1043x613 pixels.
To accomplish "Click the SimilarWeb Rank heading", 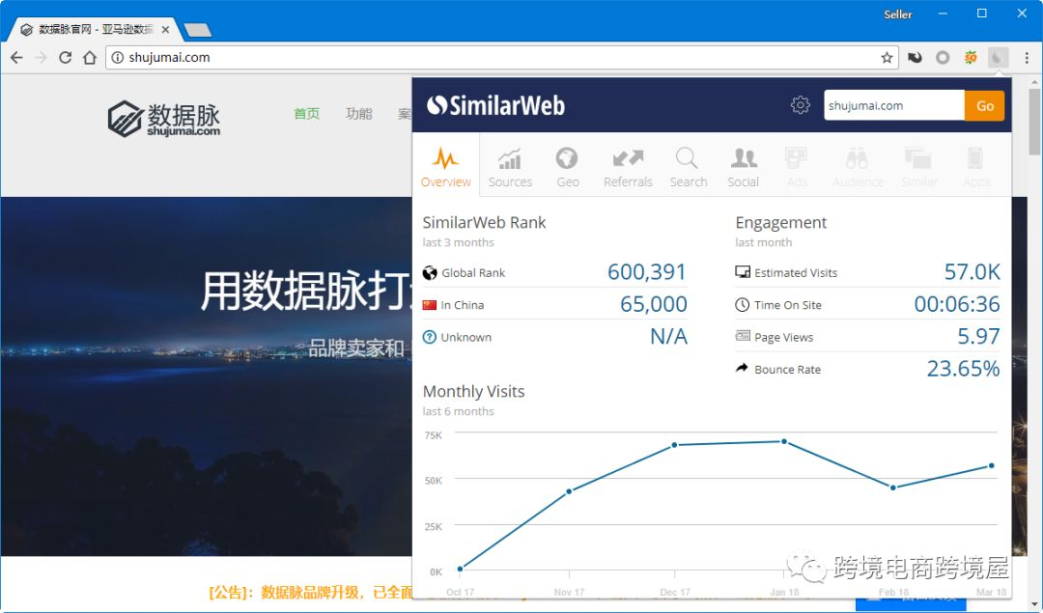I will point(484,222).
